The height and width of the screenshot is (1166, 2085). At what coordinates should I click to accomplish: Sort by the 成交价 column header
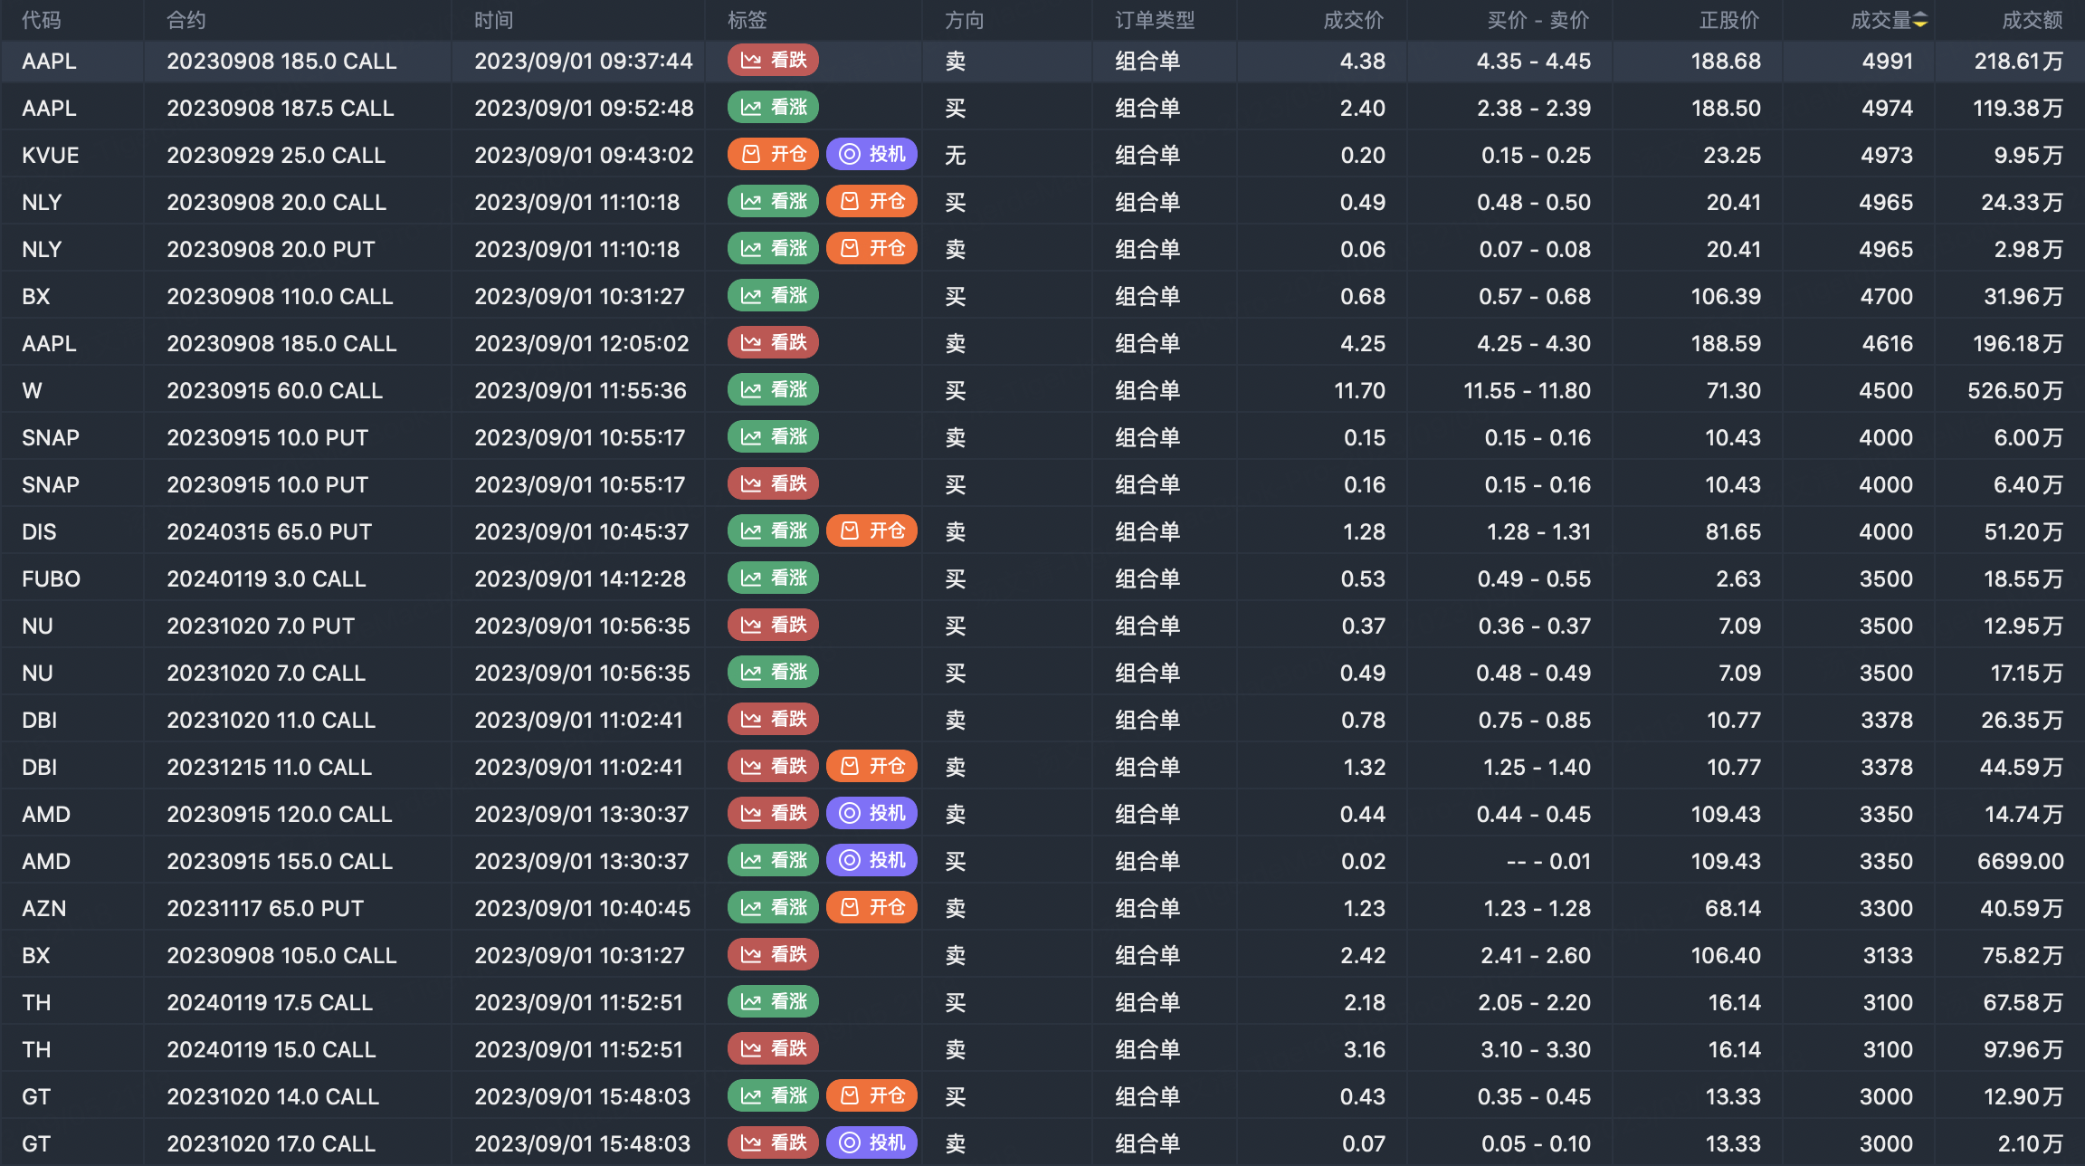click(1352, 20)
